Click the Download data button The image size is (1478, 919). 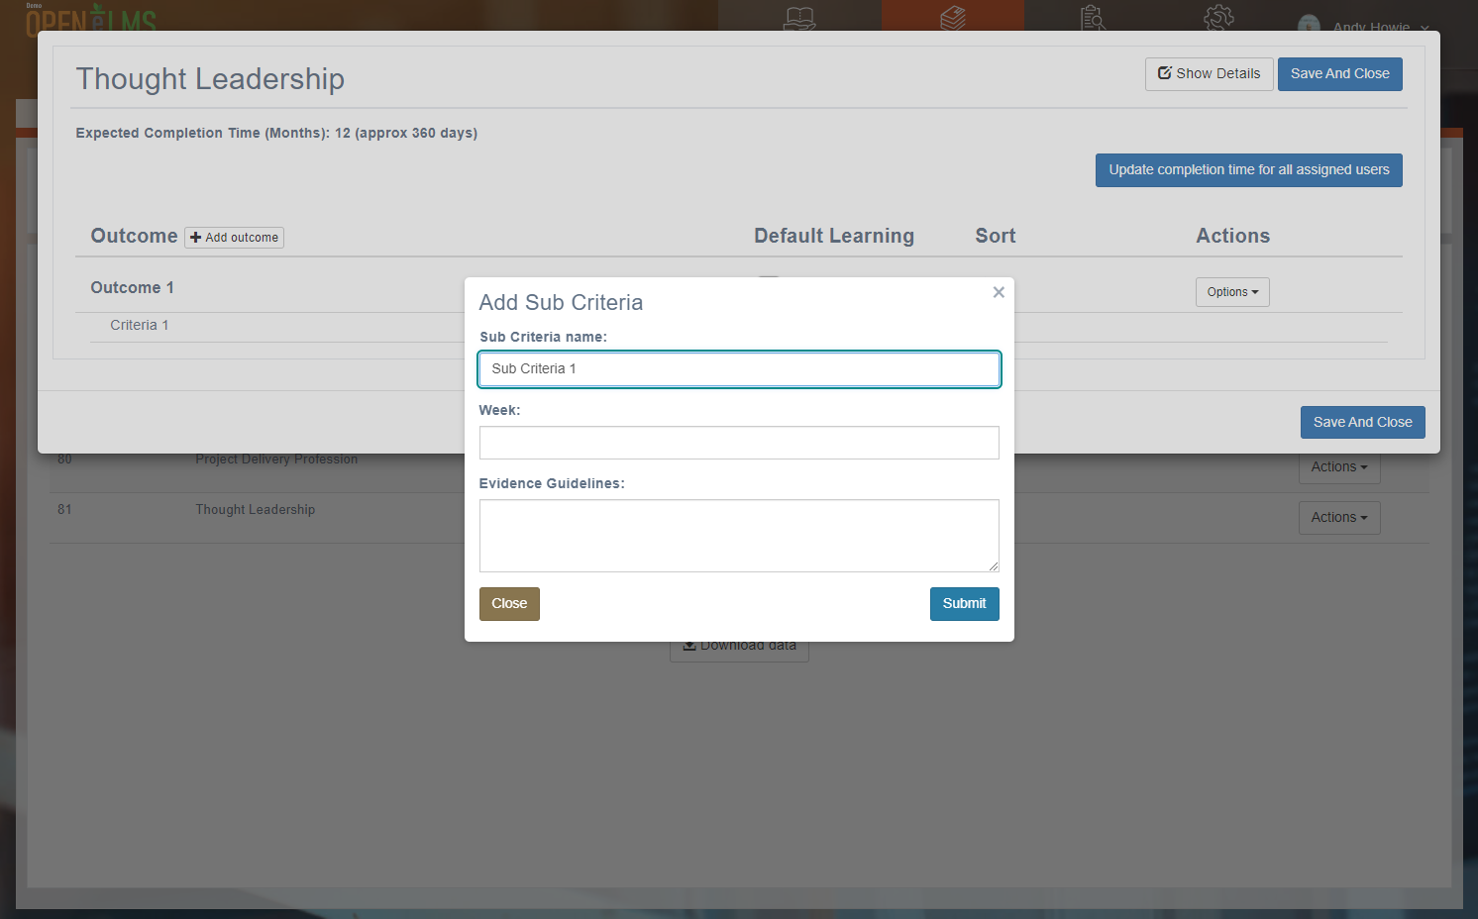click(x=739, y=649)
